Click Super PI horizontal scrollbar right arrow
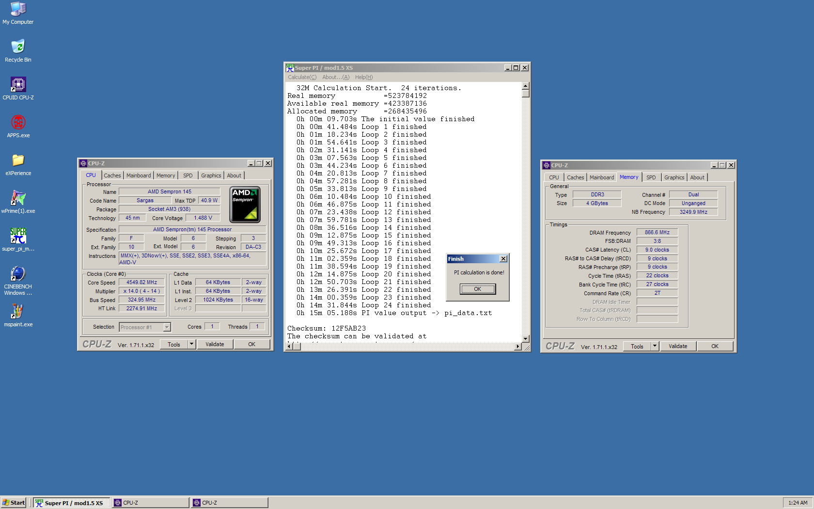 coord(518,346)
